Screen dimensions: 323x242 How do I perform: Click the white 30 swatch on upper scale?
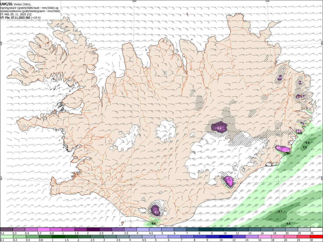(316, 230)
